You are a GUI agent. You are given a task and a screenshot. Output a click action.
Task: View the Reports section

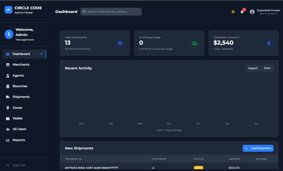(19, 140)
